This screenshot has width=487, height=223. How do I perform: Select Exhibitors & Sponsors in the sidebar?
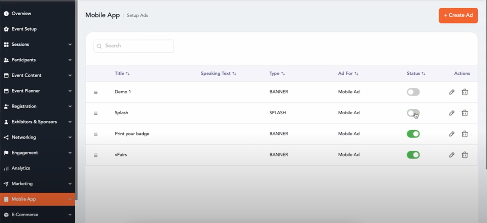tap(37, 122)
